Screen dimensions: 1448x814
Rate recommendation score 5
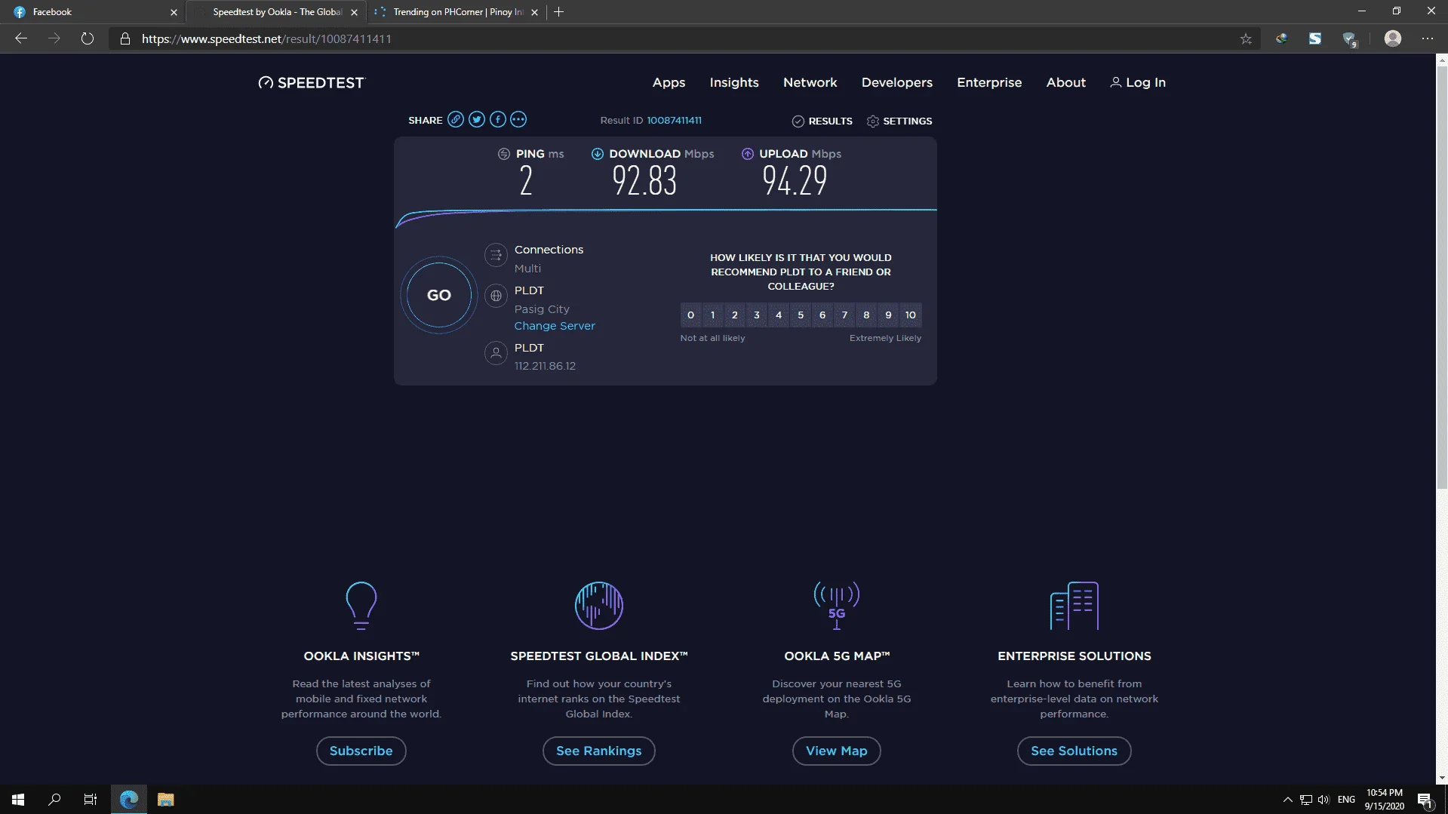tap(801, 315)
